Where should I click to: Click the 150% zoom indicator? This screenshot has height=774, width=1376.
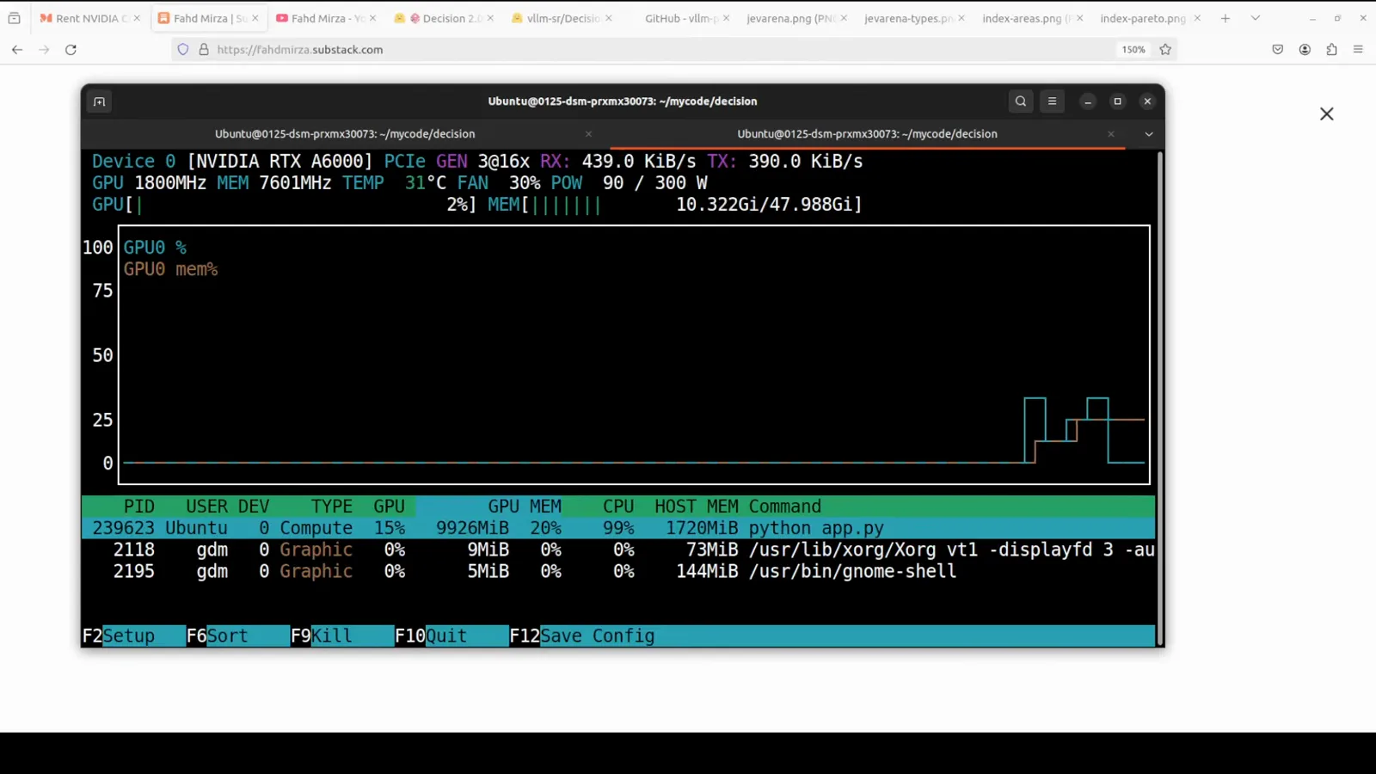(1133, 50)
